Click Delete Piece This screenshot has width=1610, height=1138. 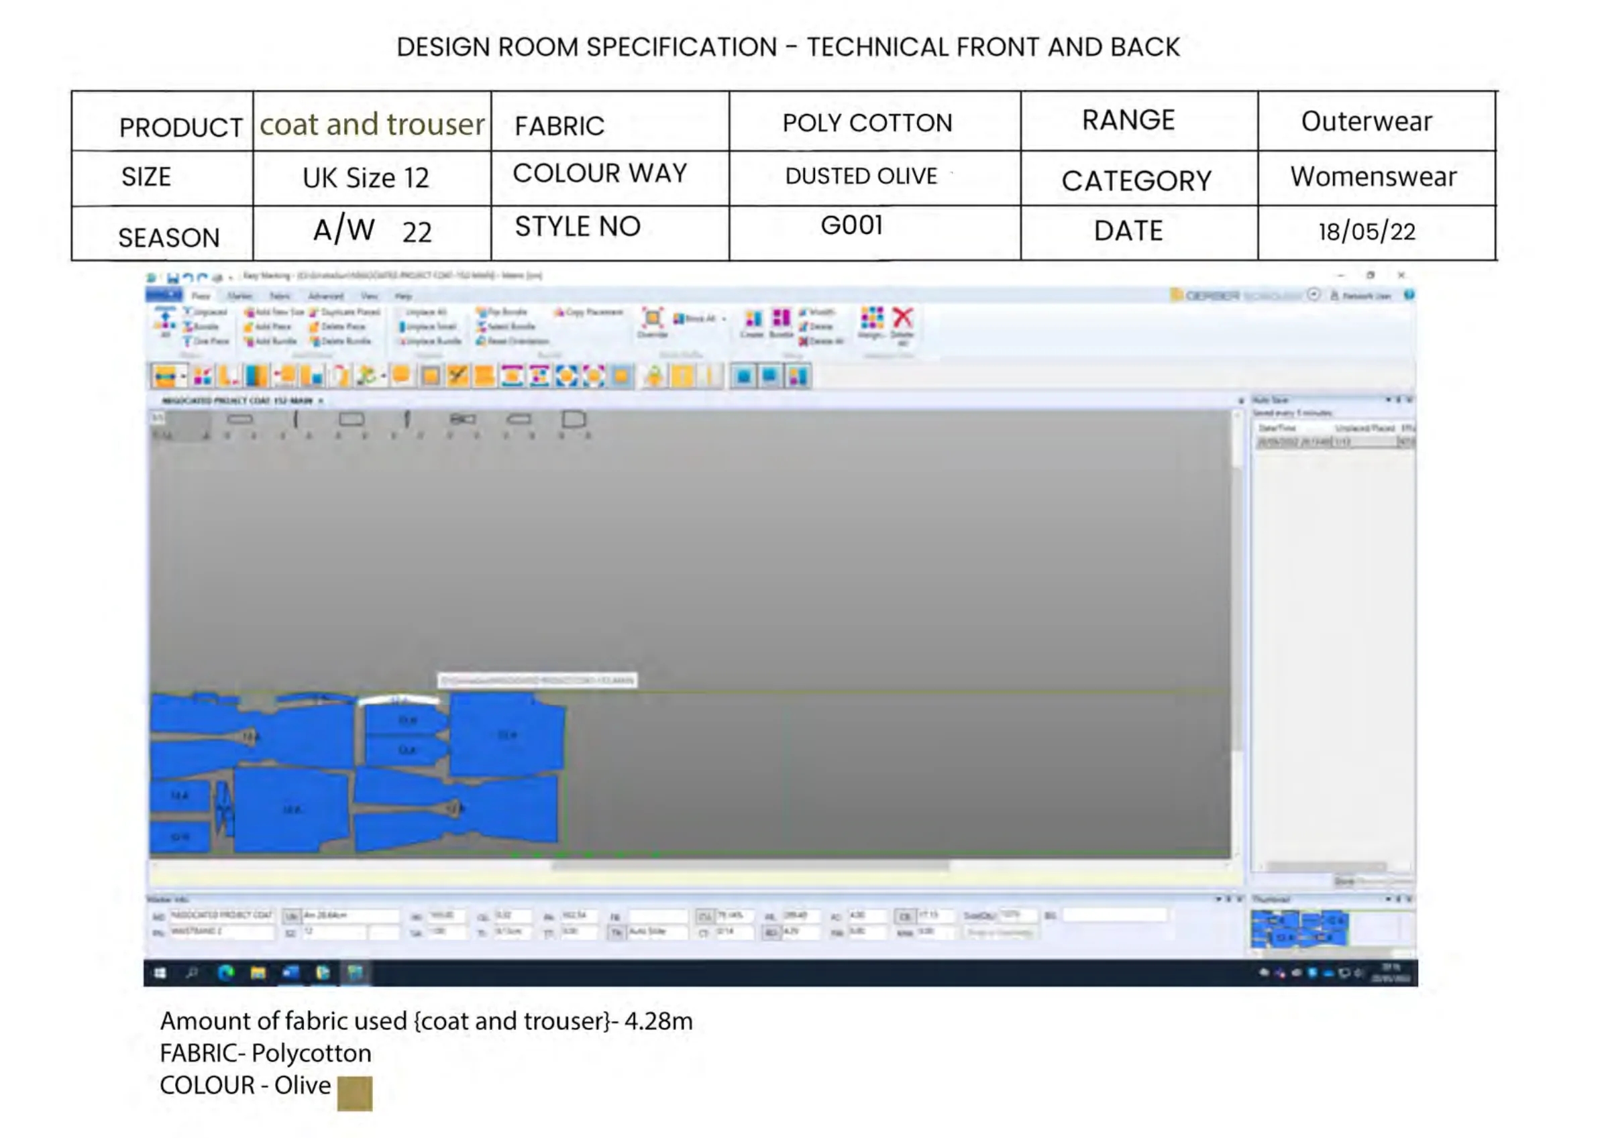click(x=338, y=327)
